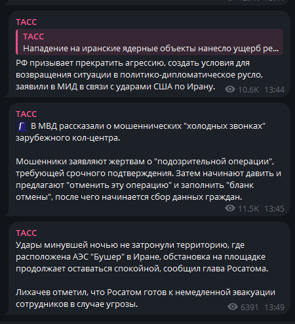Select the 13:45 timestamp on the MVD message
This screenshot has width=295, height=324.
(x=275, y=209)
